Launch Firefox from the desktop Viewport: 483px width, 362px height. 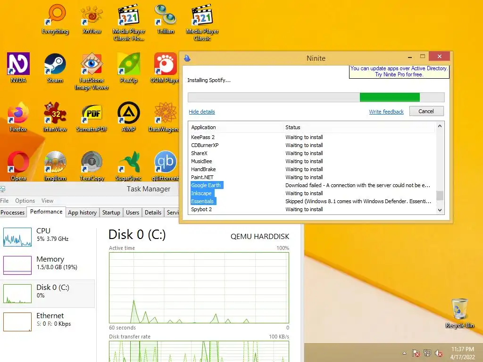click(18, 117)
